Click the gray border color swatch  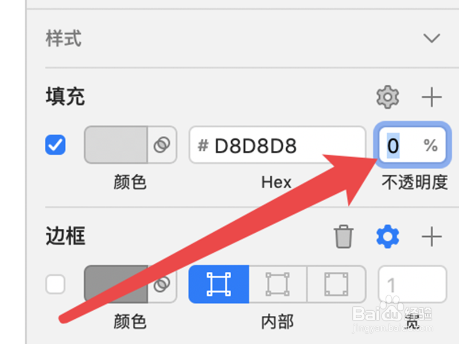116,284
